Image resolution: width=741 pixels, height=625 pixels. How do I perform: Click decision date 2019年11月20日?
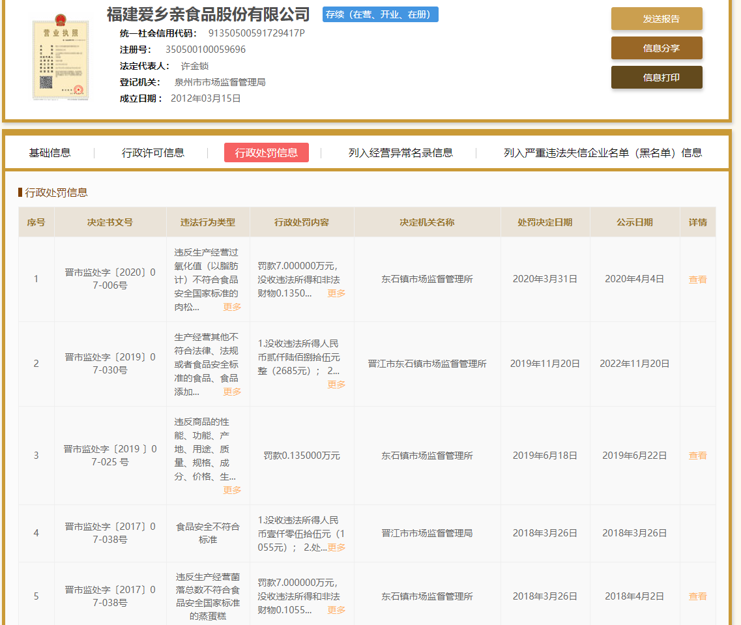point(545,363)
